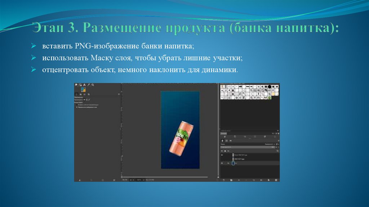This screenshot has width=369, height=207.
Task: Click the Save Tool Preset button at bottom-left dock
Action: 80,180
